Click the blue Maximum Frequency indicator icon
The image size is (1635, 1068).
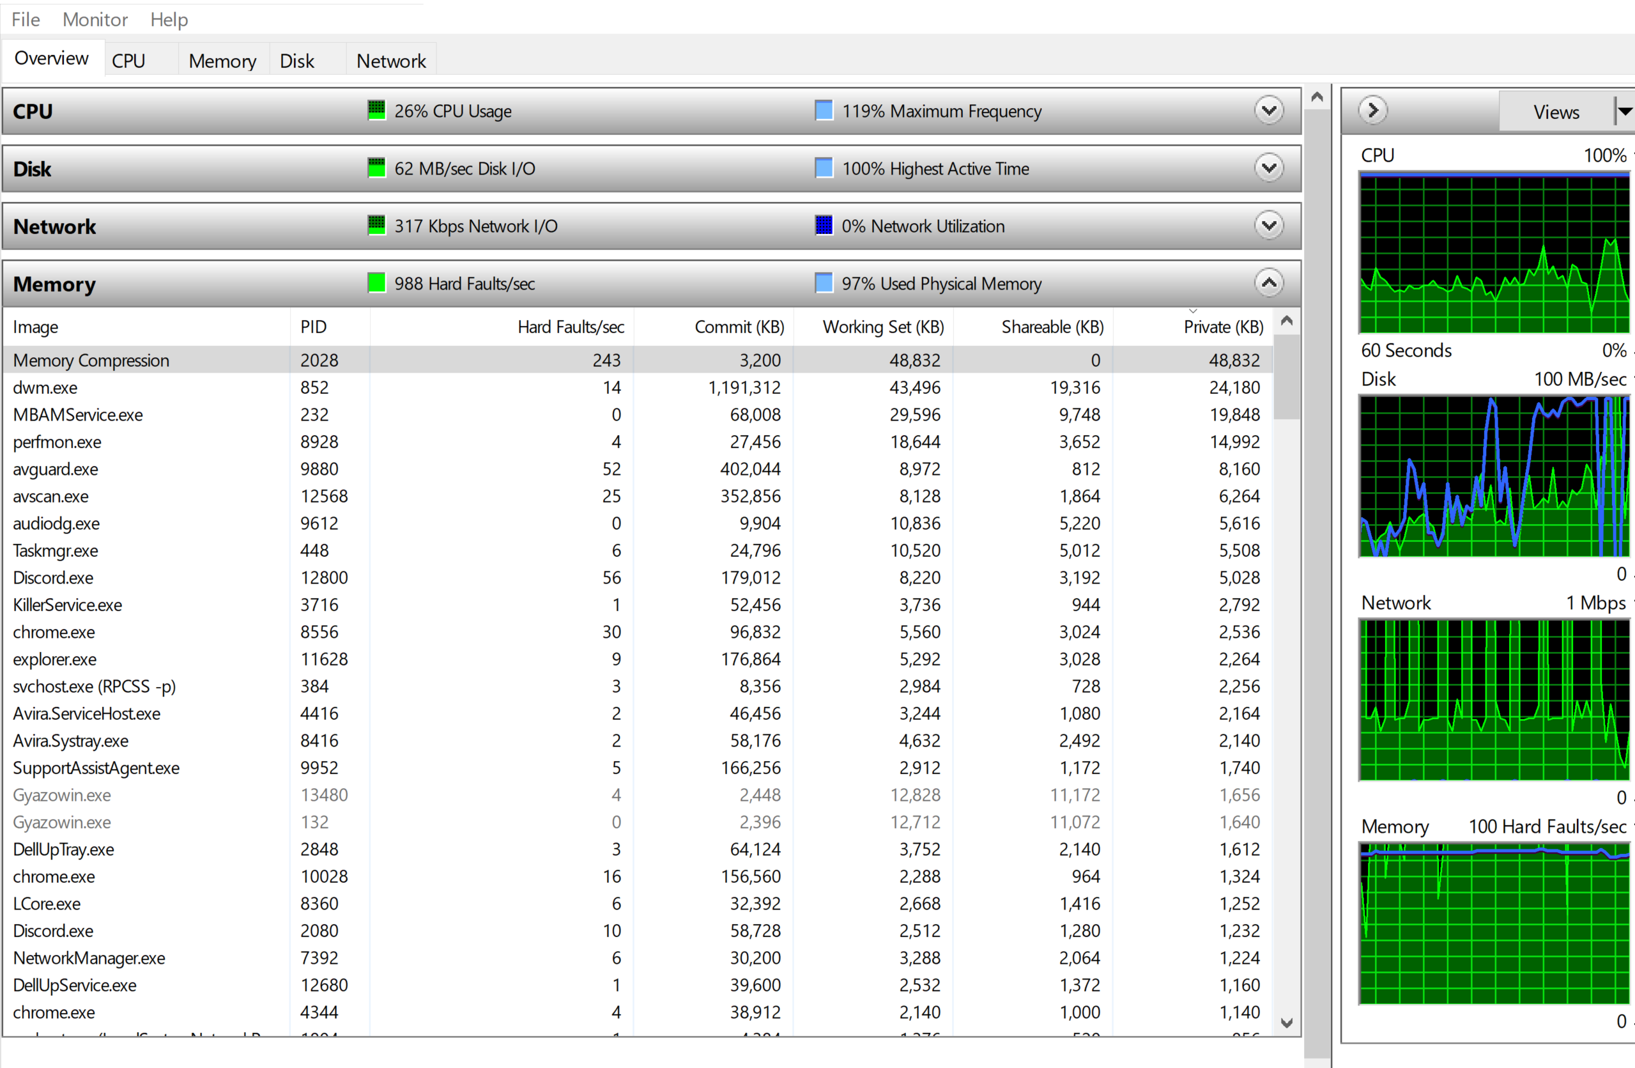[822, 110]
